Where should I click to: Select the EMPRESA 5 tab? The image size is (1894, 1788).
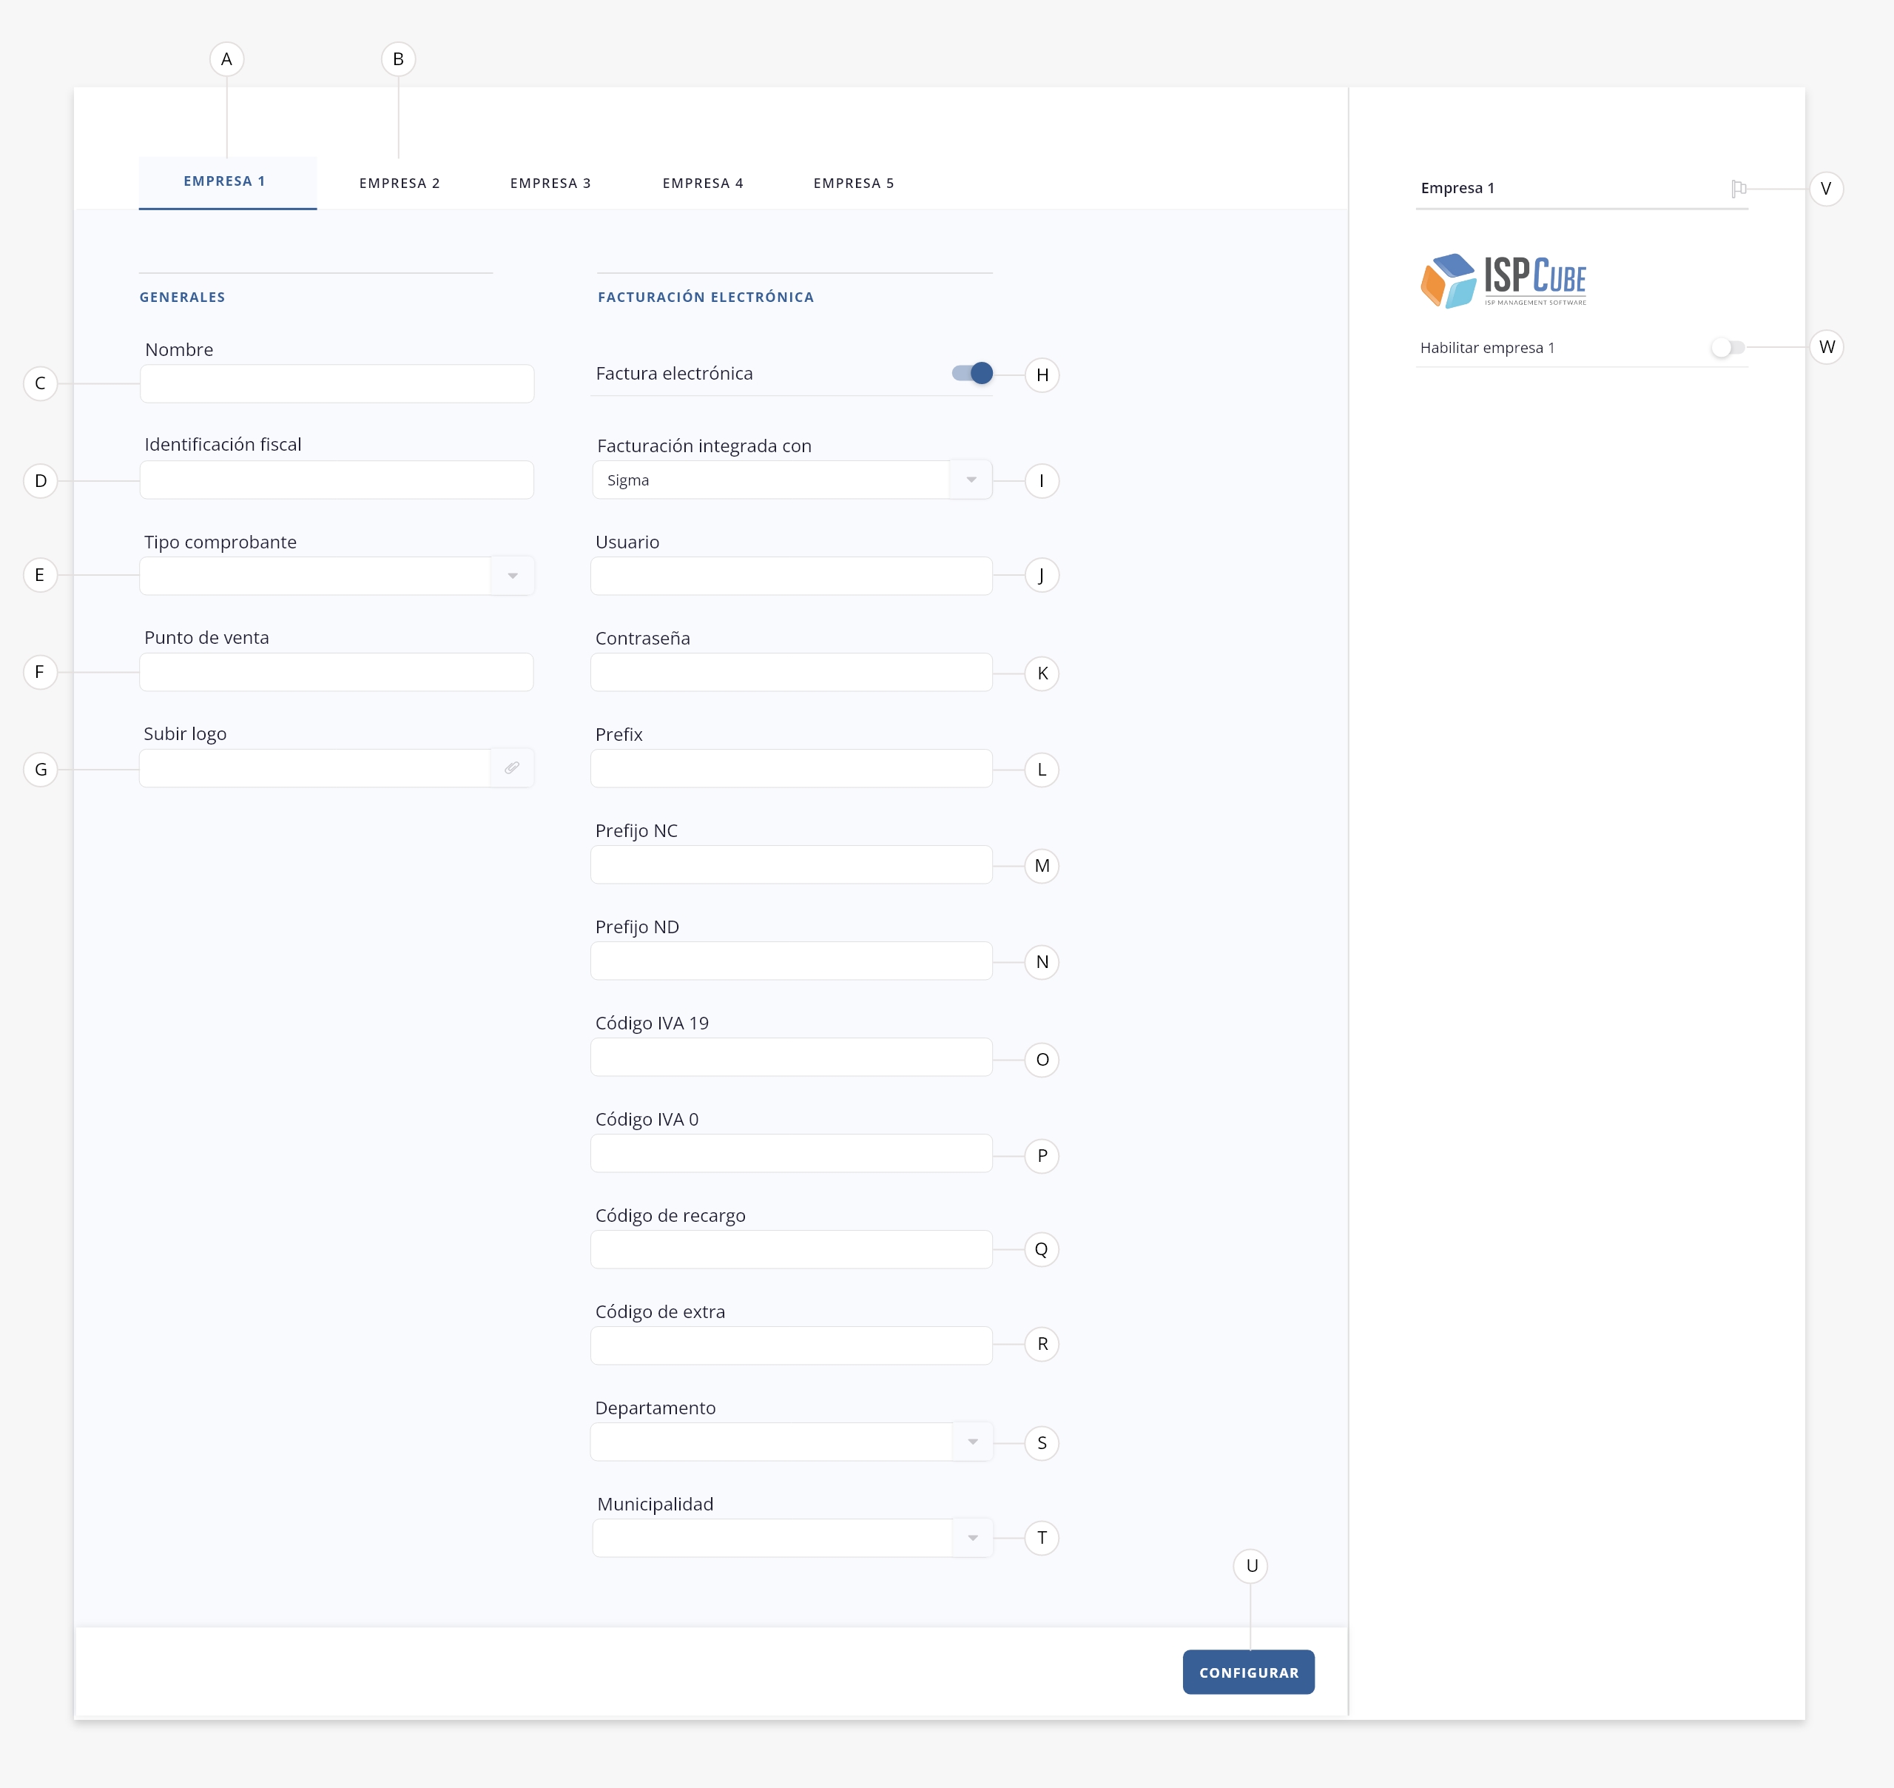point(854,183)
